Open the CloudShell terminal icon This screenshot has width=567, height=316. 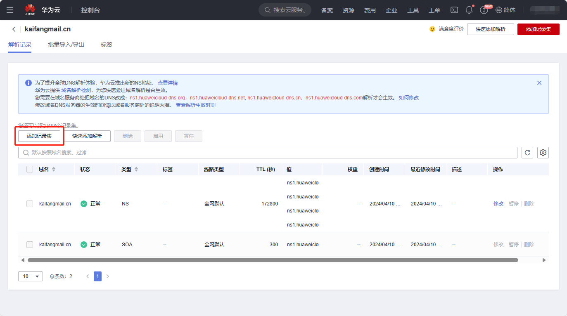[x=454, y=10]
